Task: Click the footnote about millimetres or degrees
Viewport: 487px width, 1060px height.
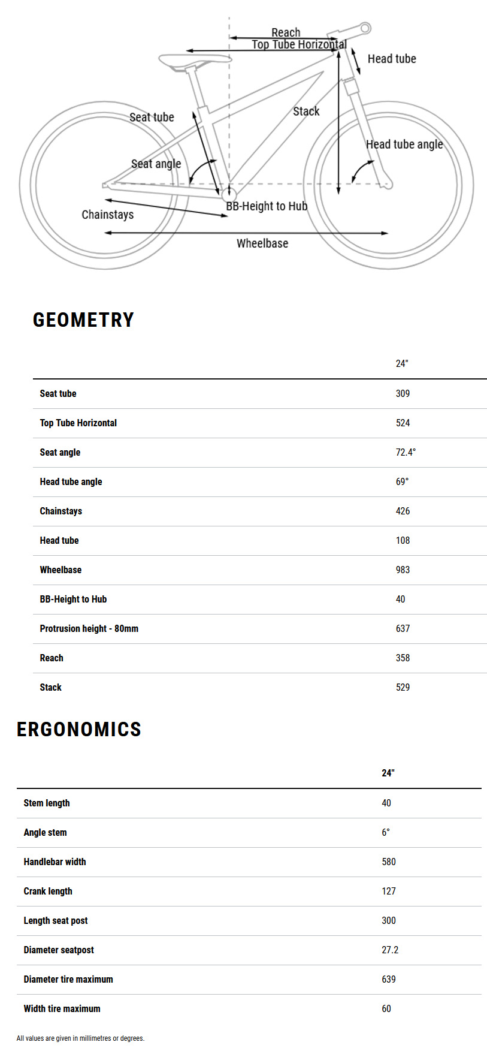Action: 80,1038
